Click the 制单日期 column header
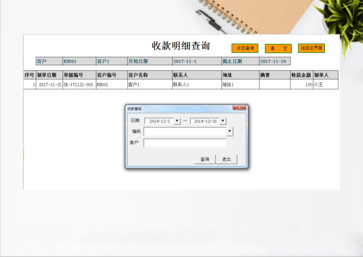The image size is (363, 257). pyautogui.click(x=49, y=75)
